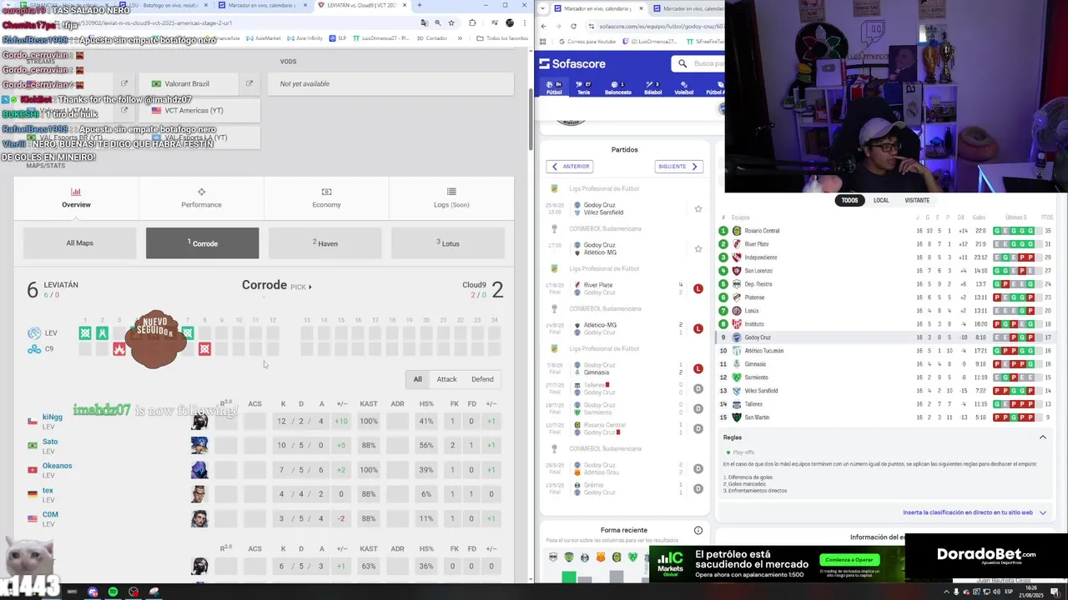Reload the Sofascore browser page
This screenshot has height=600, width=1068.
click(573, 26)
